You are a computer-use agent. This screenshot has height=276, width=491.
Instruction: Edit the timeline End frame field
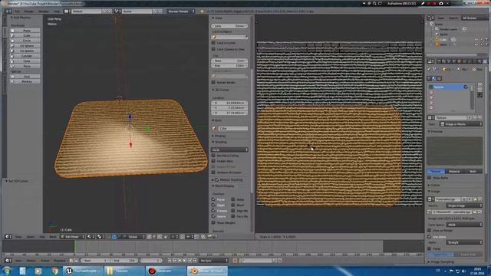coord(124,261)
